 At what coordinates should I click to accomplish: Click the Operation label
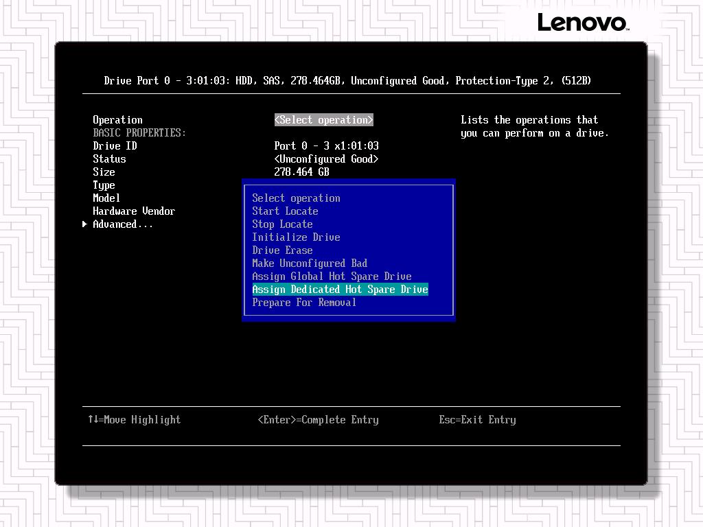point(117,120)
